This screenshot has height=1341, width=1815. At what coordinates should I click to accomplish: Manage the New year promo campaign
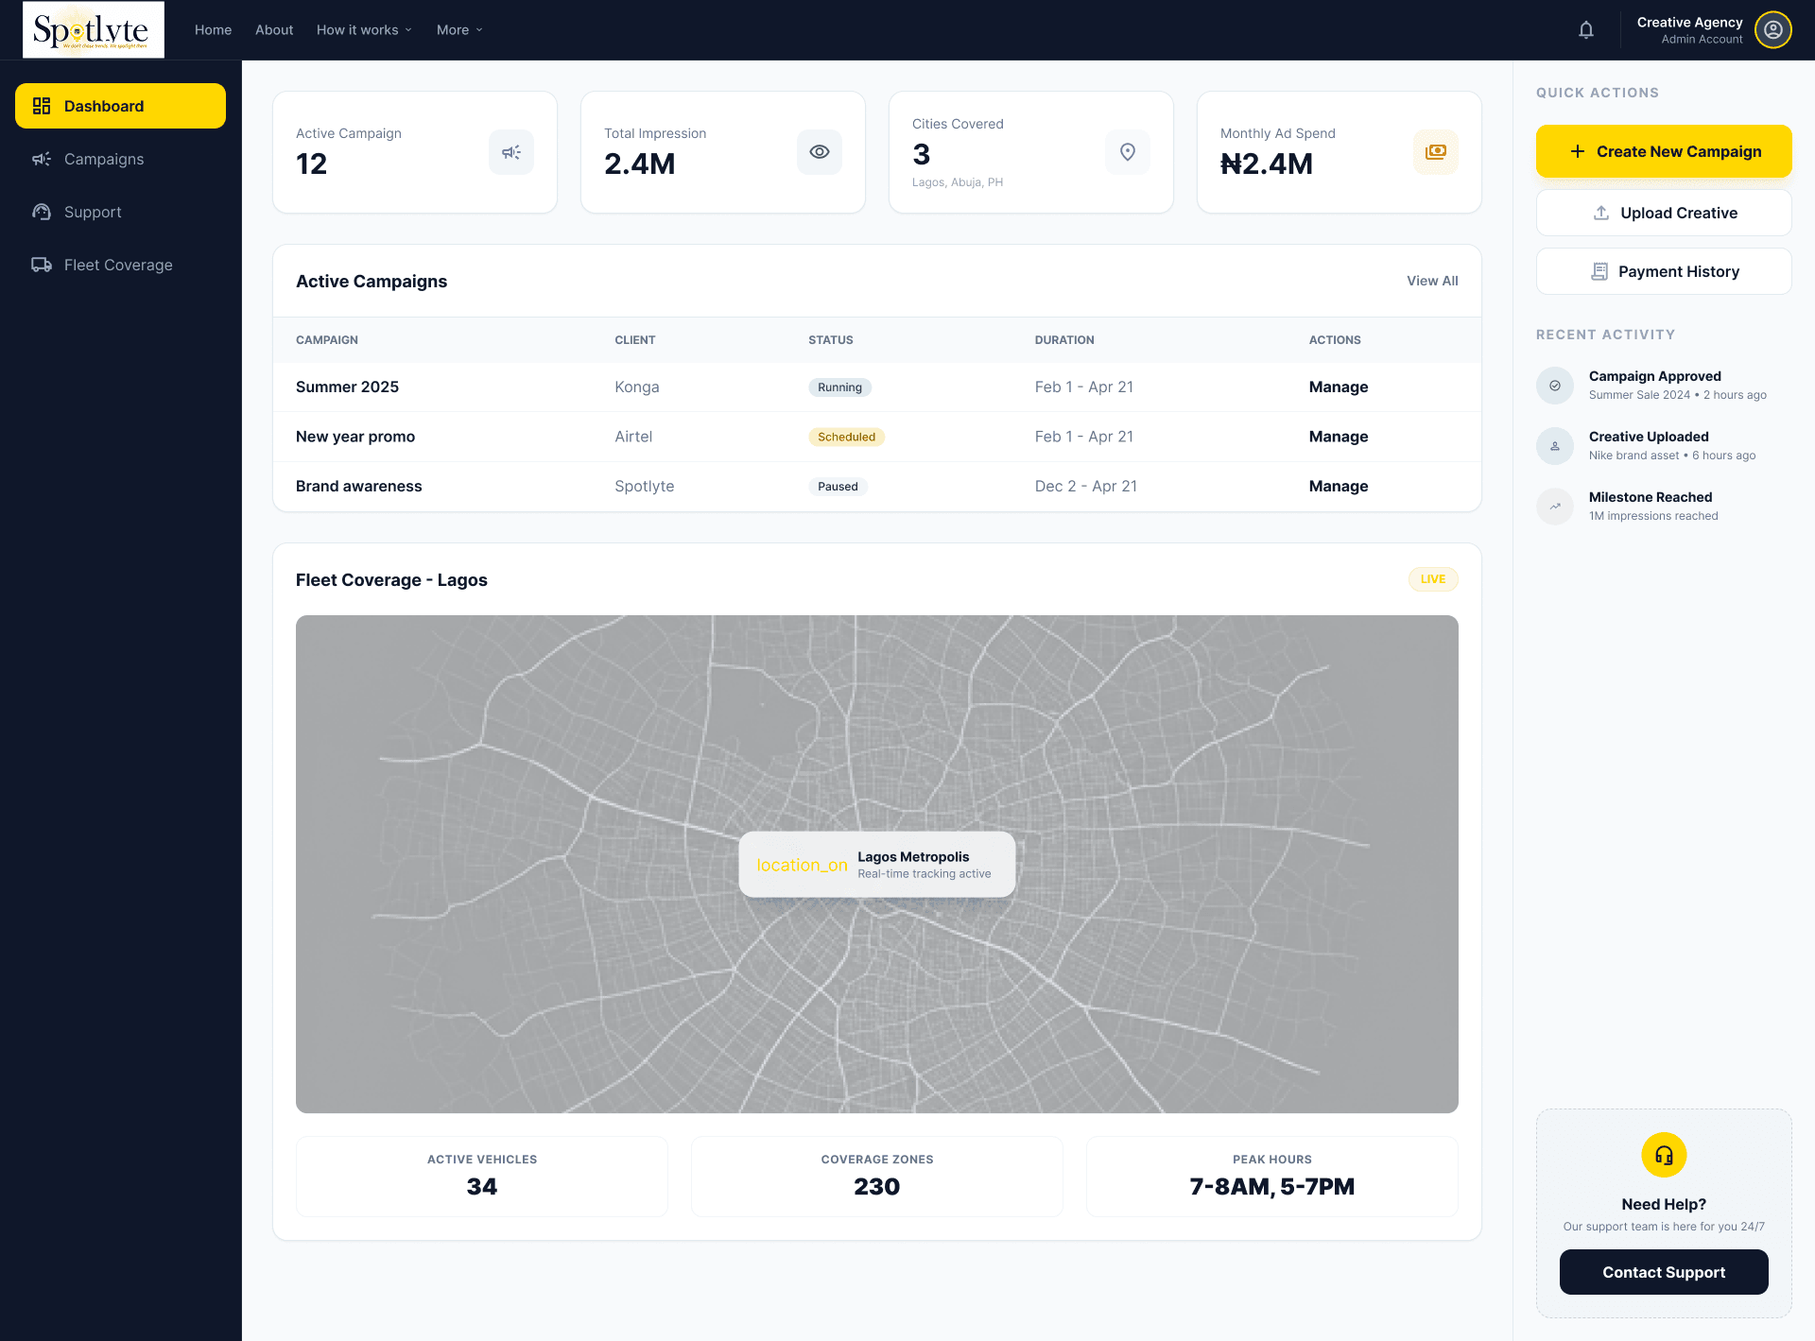(x=1339, y=437)
